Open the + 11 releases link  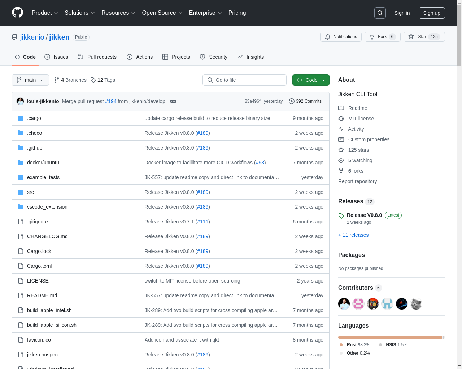353,235
